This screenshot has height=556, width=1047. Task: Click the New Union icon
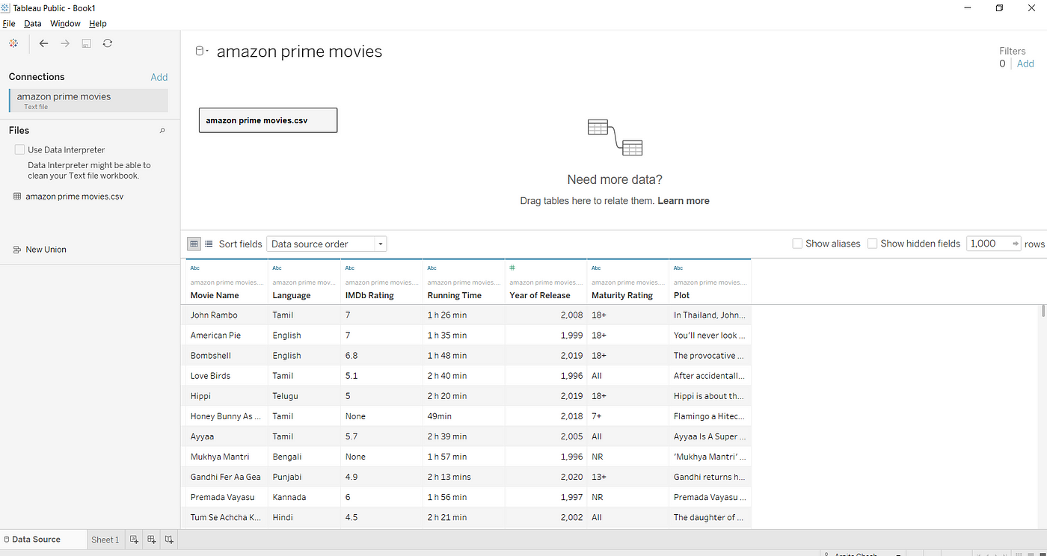(x=17, y=250)
